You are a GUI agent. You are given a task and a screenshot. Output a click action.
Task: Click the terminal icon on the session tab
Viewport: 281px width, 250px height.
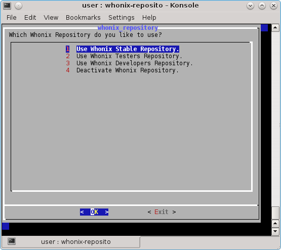[12, 241]
